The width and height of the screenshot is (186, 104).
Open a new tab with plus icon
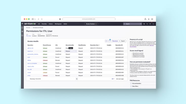[149, 19]
